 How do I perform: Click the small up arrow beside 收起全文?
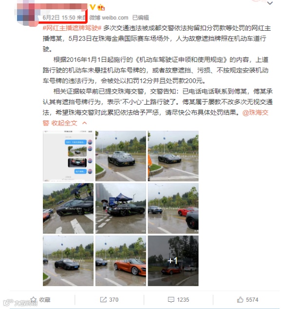84,123
